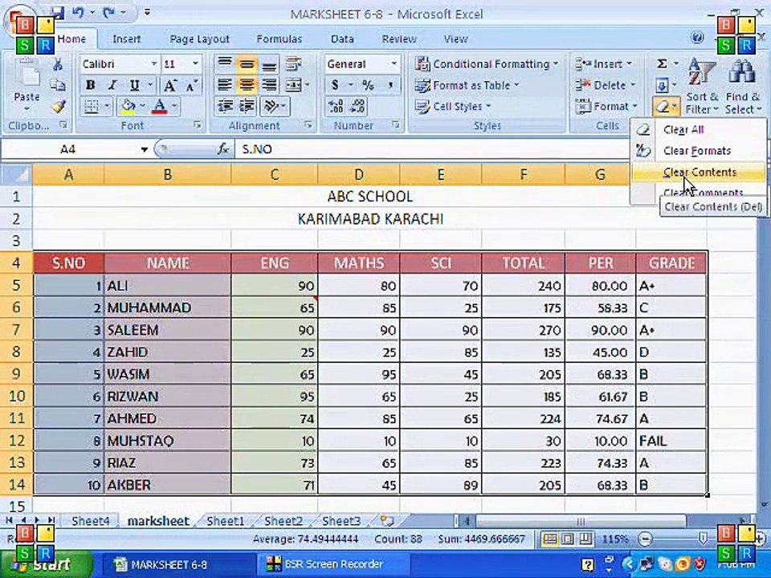Click the AutoSum sigma icon
Viewport: 771px width, 578px height.
[x=662, y=64]
